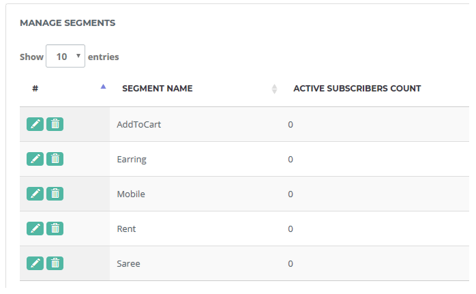The width and height of the screenshot is (476, 294).
Task: Select the Mobile segment name
Action: 131,194
